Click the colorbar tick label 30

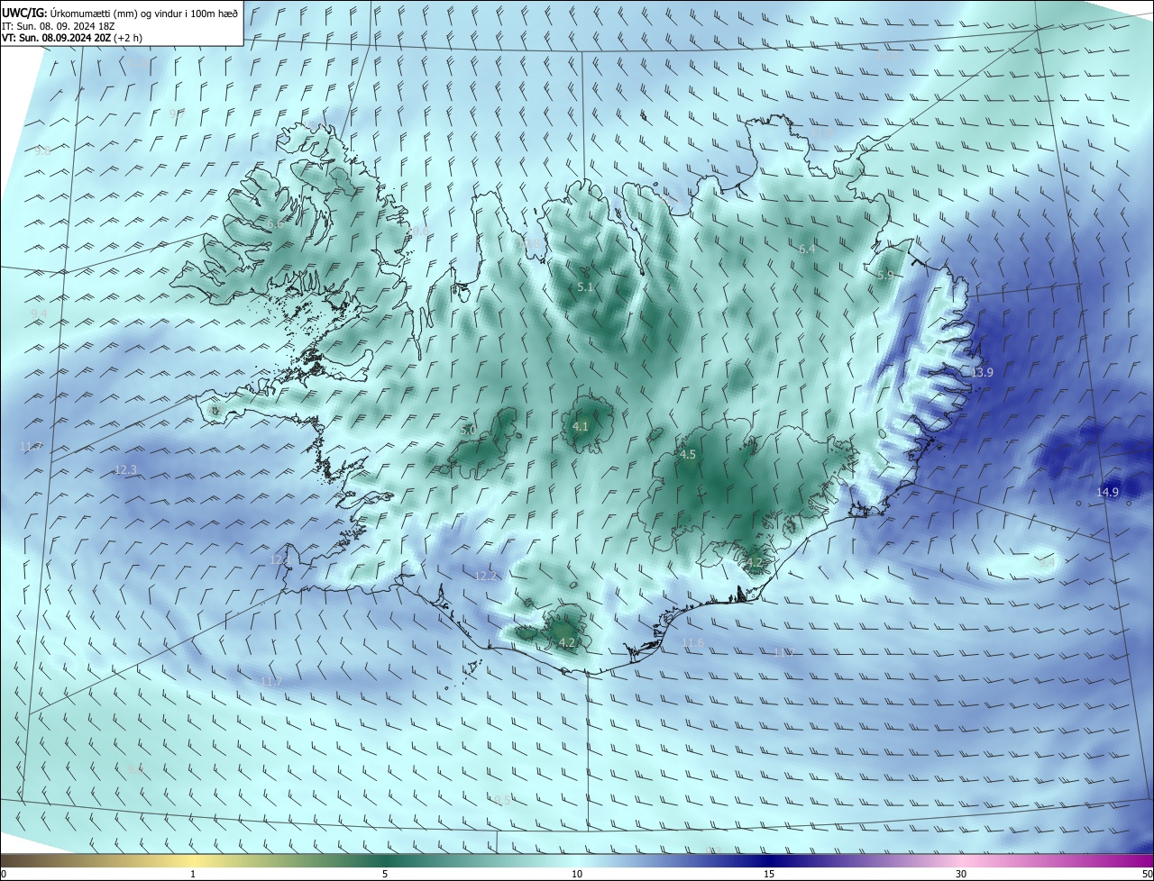tap(961, 875)
